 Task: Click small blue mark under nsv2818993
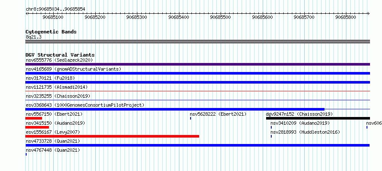[271, 136]
